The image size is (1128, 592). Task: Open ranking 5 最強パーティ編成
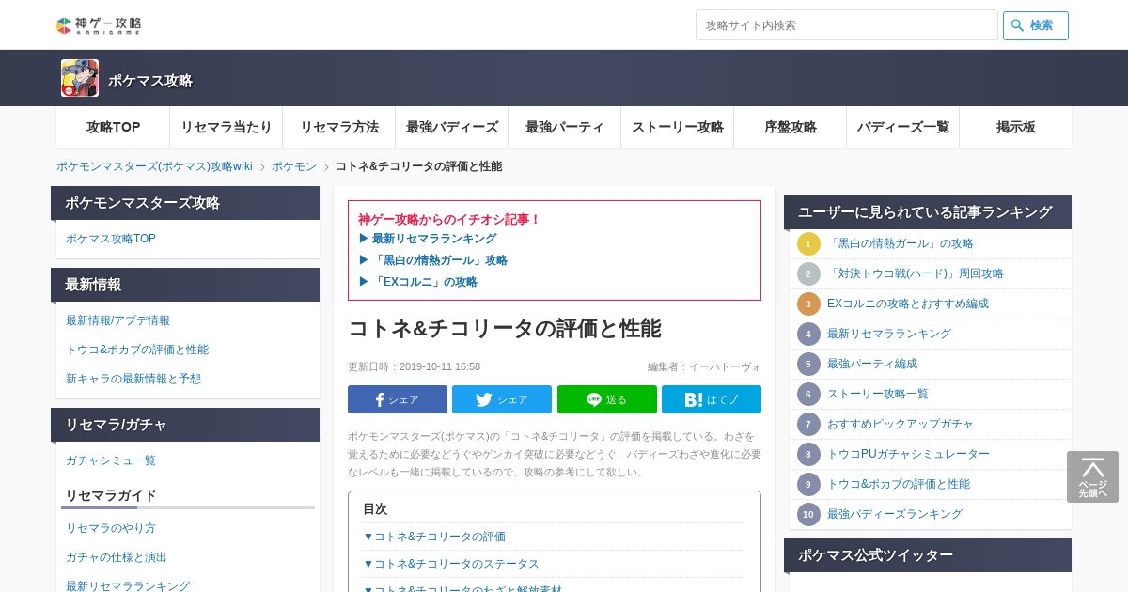872,364
